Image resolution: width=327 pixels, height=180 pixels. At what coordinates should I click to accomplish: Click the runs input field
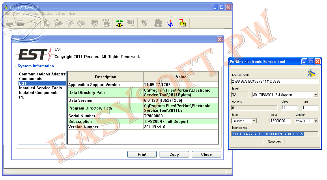pyautogui.click(x=310, y=108)
